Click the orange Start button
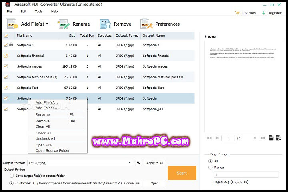 point(182,173)
